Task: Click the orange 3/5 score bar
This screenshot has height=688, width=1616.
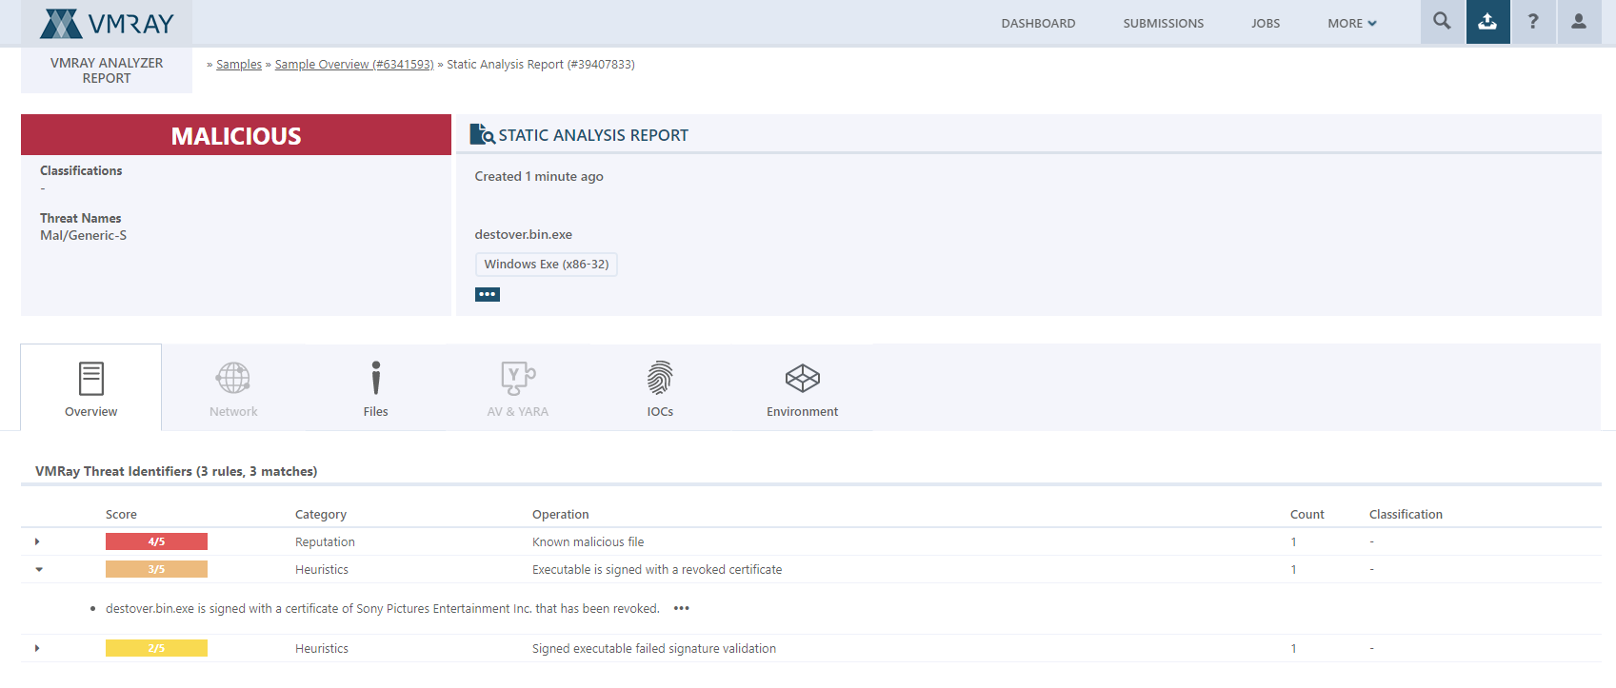Action: click(x=156, y=569)
